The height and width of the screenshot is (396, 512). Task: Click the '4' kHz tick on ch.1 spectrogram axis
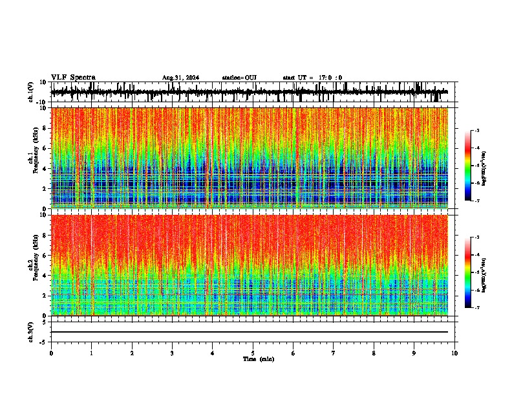45,169
